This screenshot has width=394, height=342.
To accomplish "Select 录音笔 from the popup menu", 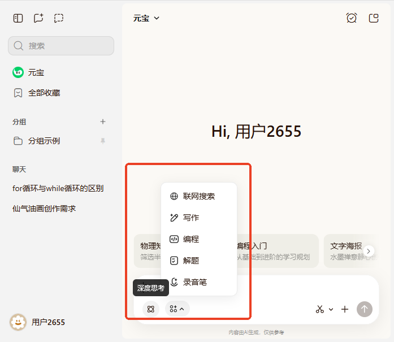I will (x=199, y=282).
